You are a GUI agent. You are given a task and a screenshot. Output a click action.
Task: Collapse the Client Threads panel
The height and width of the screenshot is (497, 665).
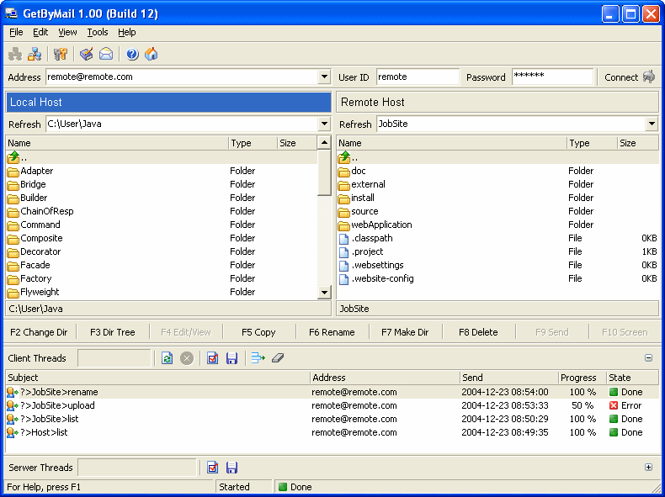(x=648, y=358)
